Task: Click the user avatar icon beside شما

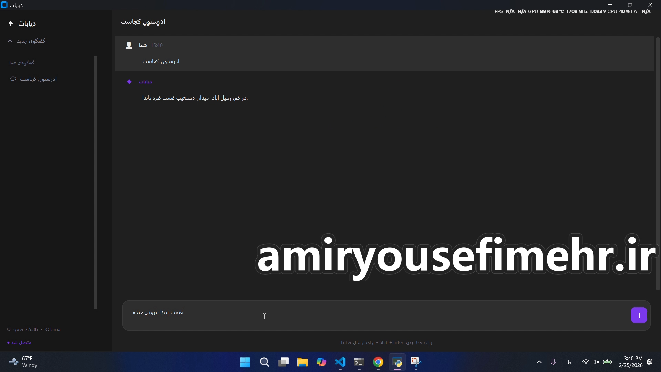Action: pyautogui.click(x=129, y=45)
